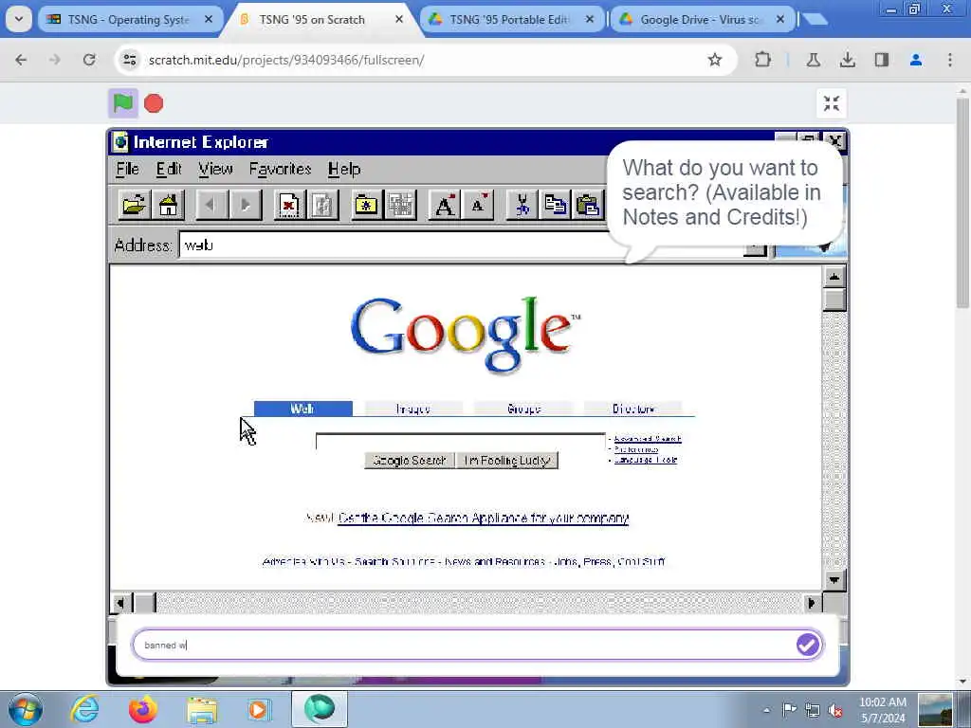Click the Cut scissors icon
This screenshot has height=728, width=971.
coord(522,205)
